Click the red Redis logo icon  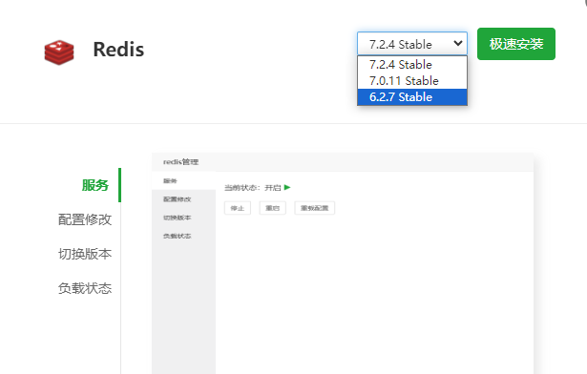(59, 52)
